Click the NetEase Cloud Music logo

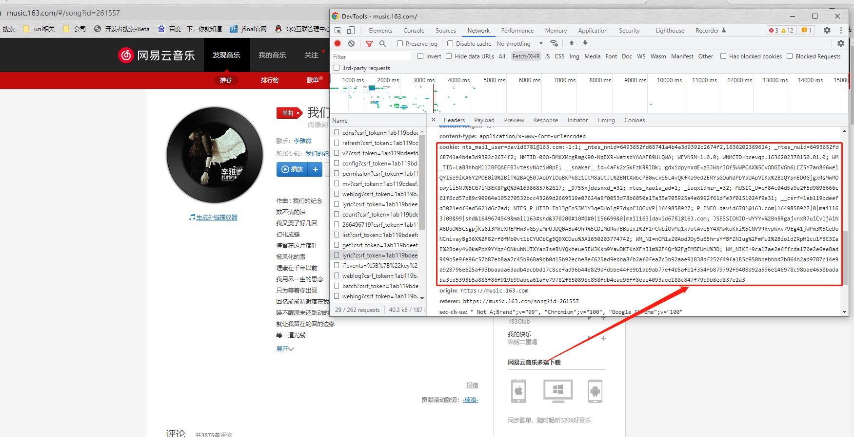(x=157, y=55)
